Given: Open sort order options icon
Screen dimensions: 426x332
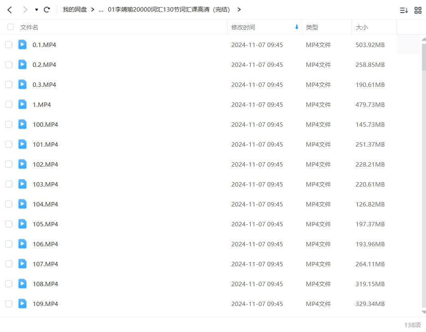Looking at the screenshot, I should tap(404, 10).
